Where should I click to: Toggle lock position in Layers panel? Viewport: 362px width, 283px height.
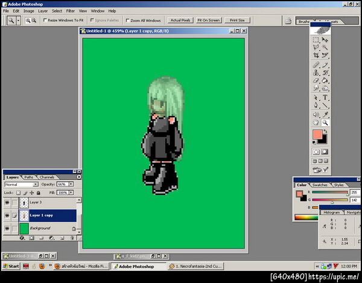31,192
